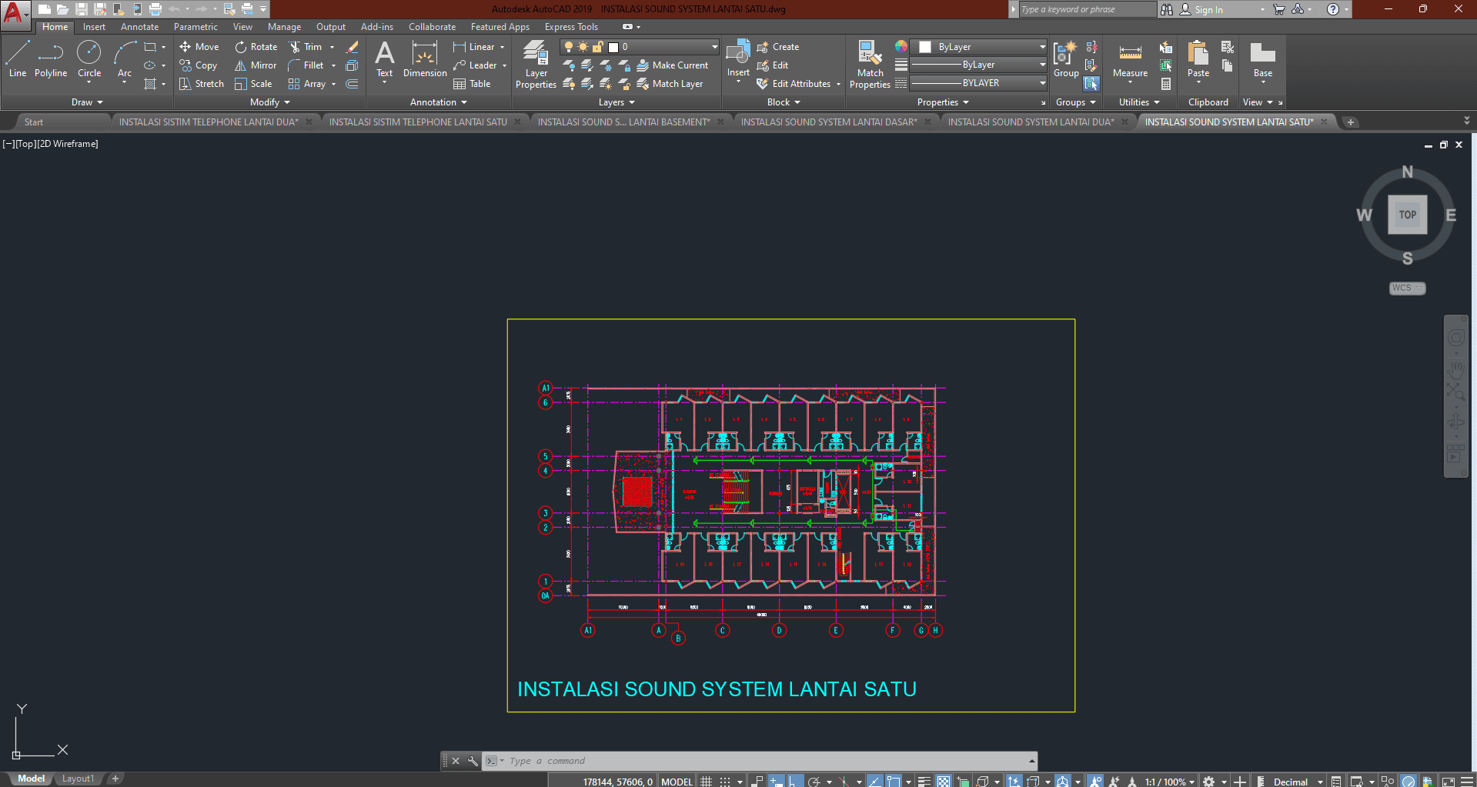Select the Circle tool

coord(89,59)
